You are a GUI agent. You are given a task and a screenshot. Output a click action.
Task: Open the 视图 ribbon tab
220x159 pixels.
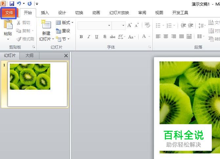tap(159, 13)
